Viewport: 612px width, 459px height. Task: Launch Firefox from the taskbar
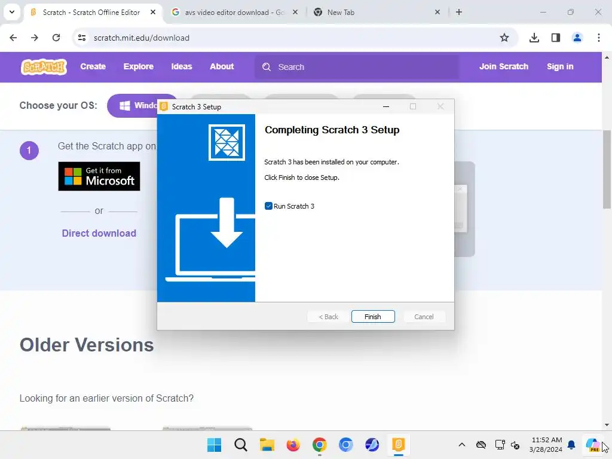(293, 445)
